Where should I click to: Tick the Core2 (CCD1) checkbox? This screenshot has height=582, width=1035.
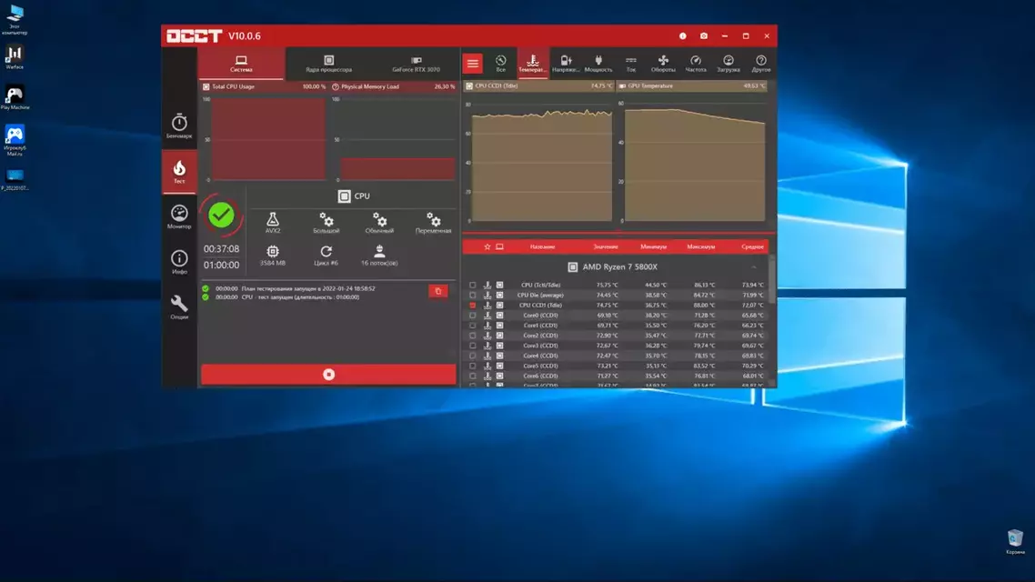pyautogui.click(x=473, y=336)
